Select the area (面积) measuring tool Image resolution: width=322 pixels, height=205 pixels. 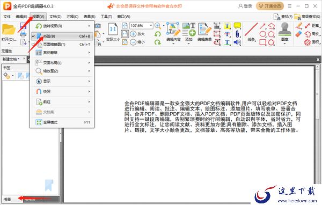click(312, 42)
